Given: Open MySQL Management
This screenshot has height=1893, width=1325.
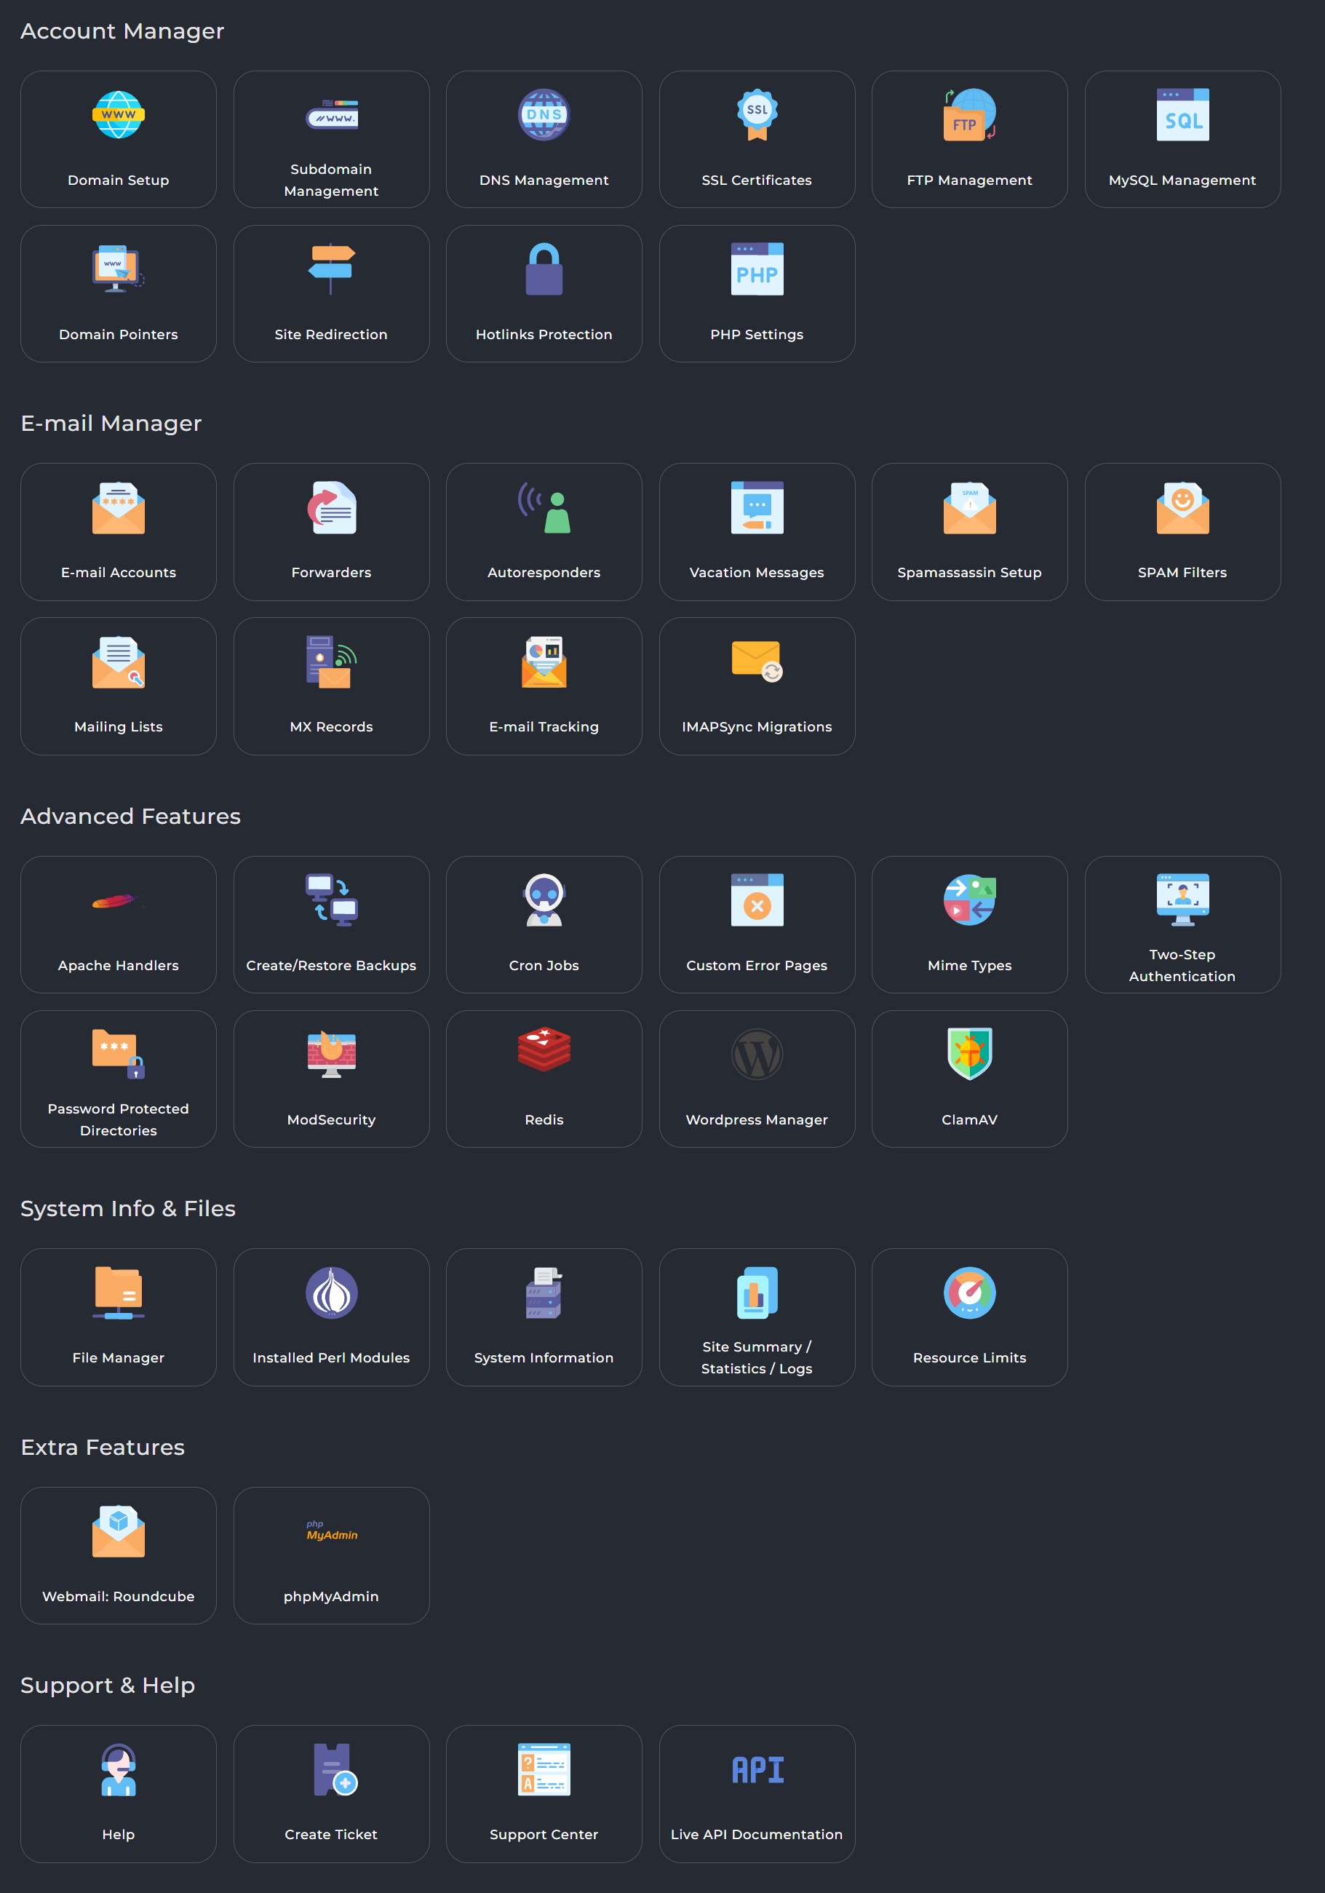Looking at the screenshot, I should pyautogui.click(x=1182, y=138).
